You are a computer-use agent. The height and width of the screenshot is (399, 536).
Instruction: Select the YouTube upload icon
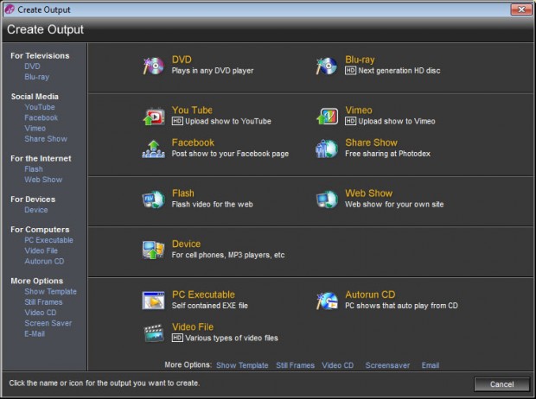(x=154, y=117)
